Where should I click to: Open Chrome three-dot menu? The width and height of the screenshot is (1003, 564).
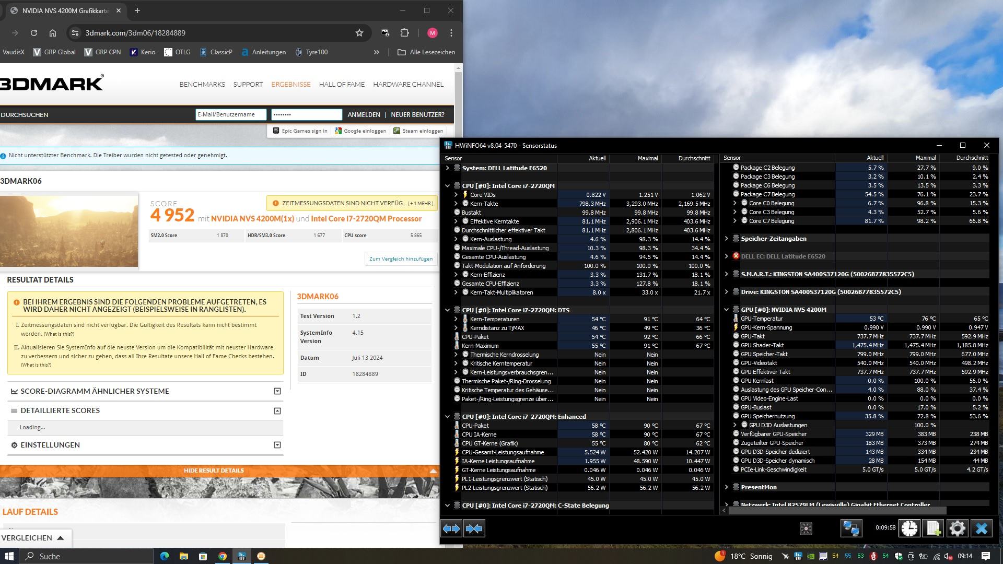[451, 33]
